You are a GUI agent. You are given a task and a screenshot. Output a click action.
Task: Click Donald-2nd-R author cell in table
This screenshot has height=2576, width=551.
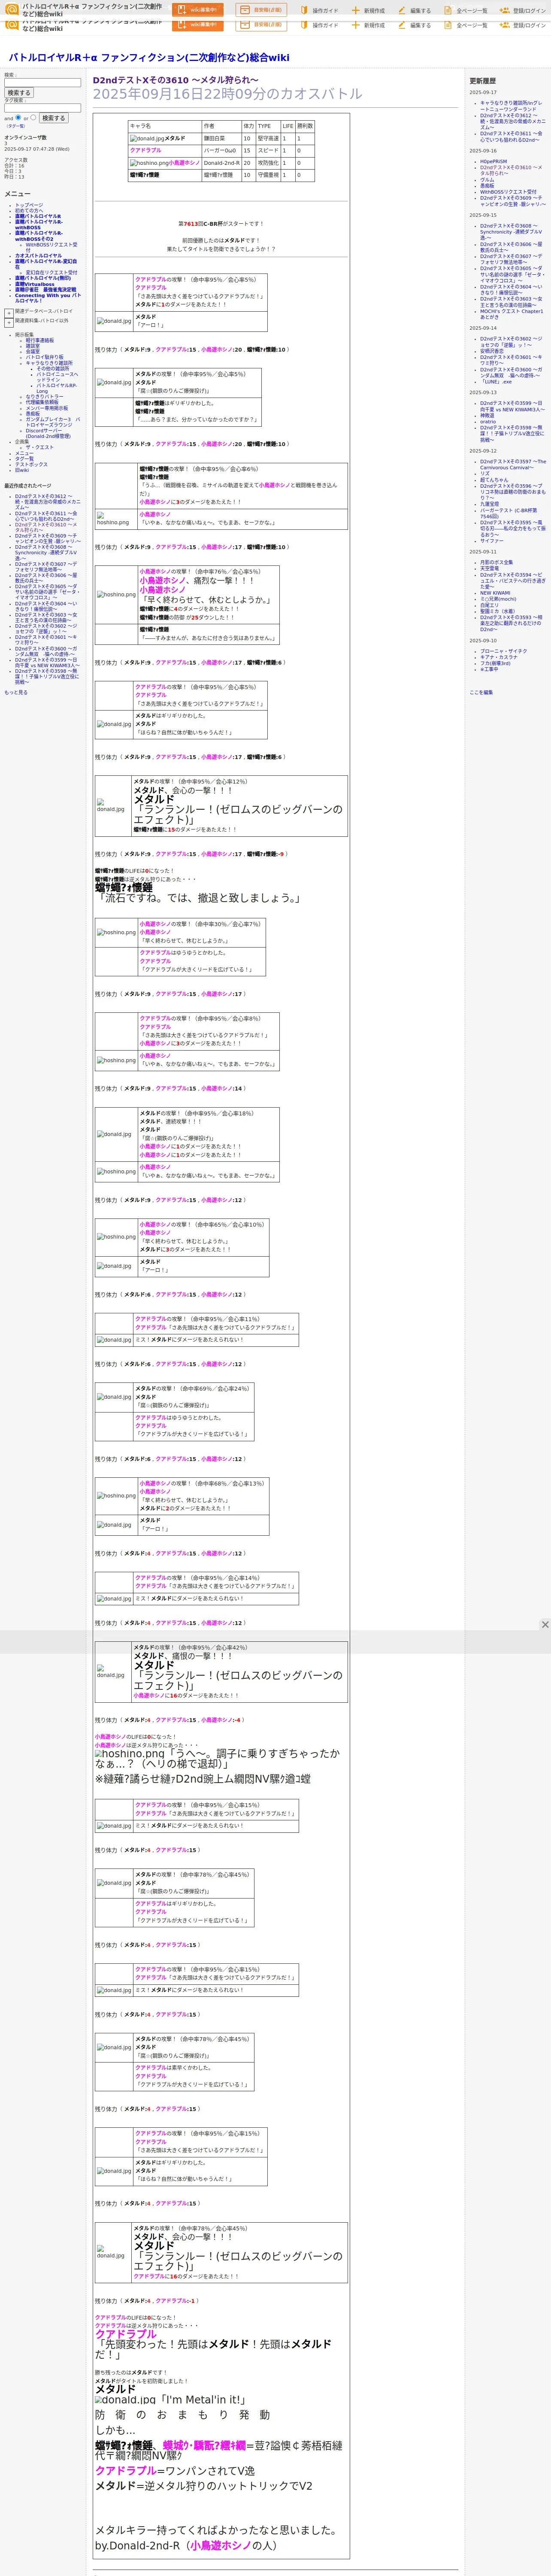click(x=221, y=163)
